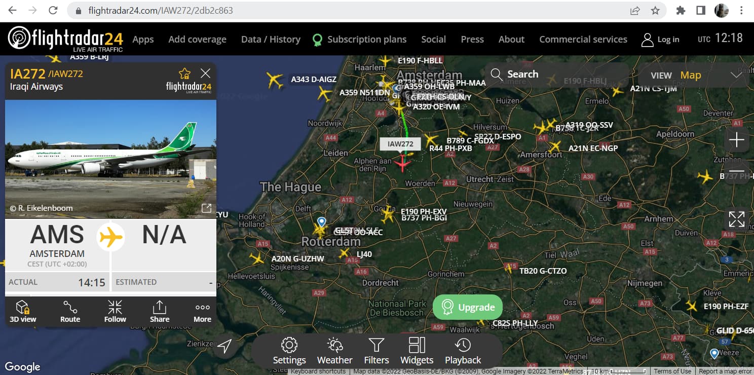754x375 pixels.
Task: Click the IAW272 map label
Action: (400, 144)
